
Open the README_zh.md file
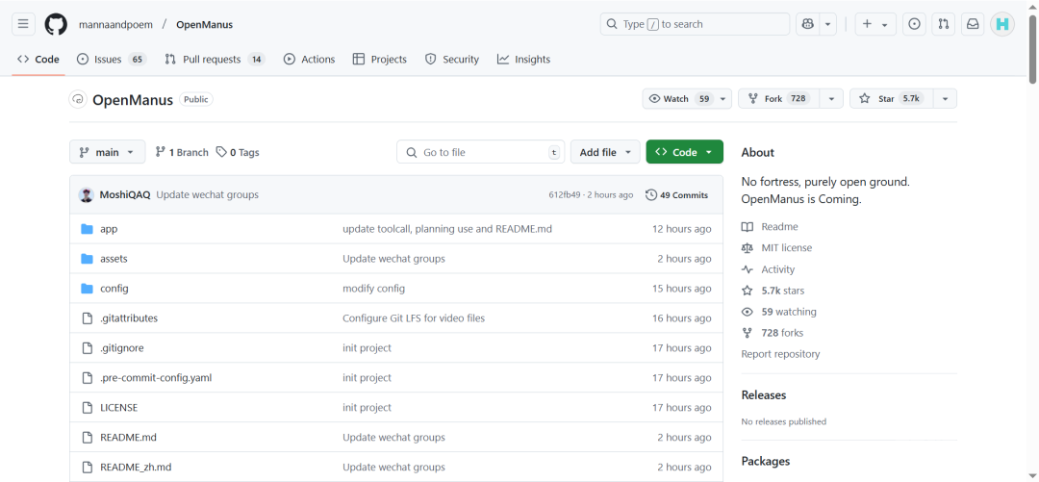coord(136,468)
